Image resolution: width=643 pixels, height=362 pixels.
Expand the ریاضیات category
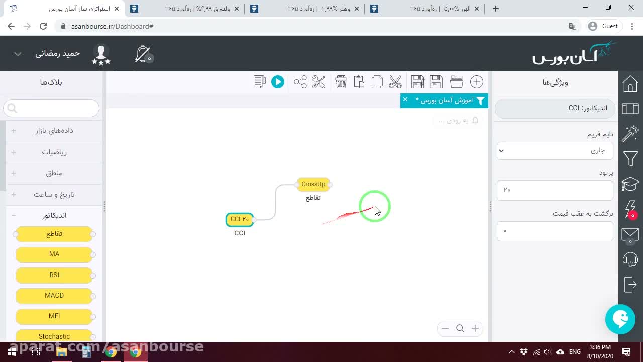pyautogui.click(x=54, y=152)
